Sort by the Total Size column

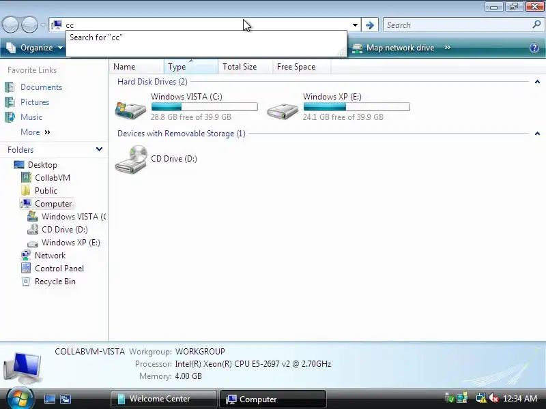point(245,66)
